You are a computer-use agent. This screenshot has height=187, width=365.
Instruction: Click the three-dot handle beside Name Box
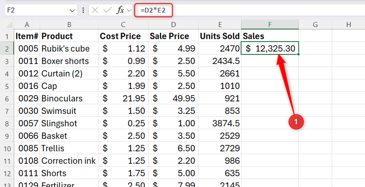pos(83,10)
